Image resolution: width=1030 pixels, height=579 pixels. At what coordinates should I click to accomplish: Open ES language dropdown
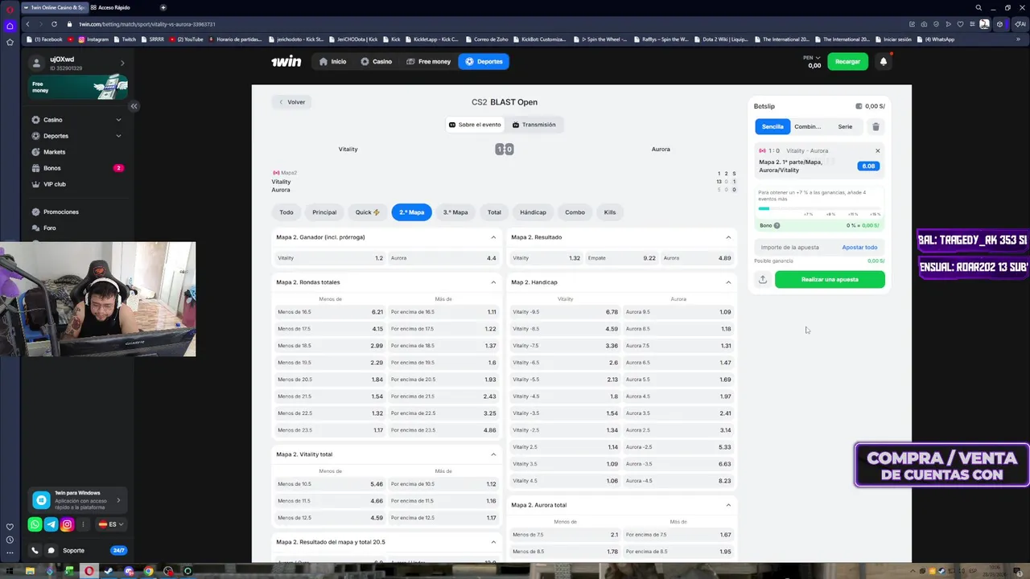(111, 524)
